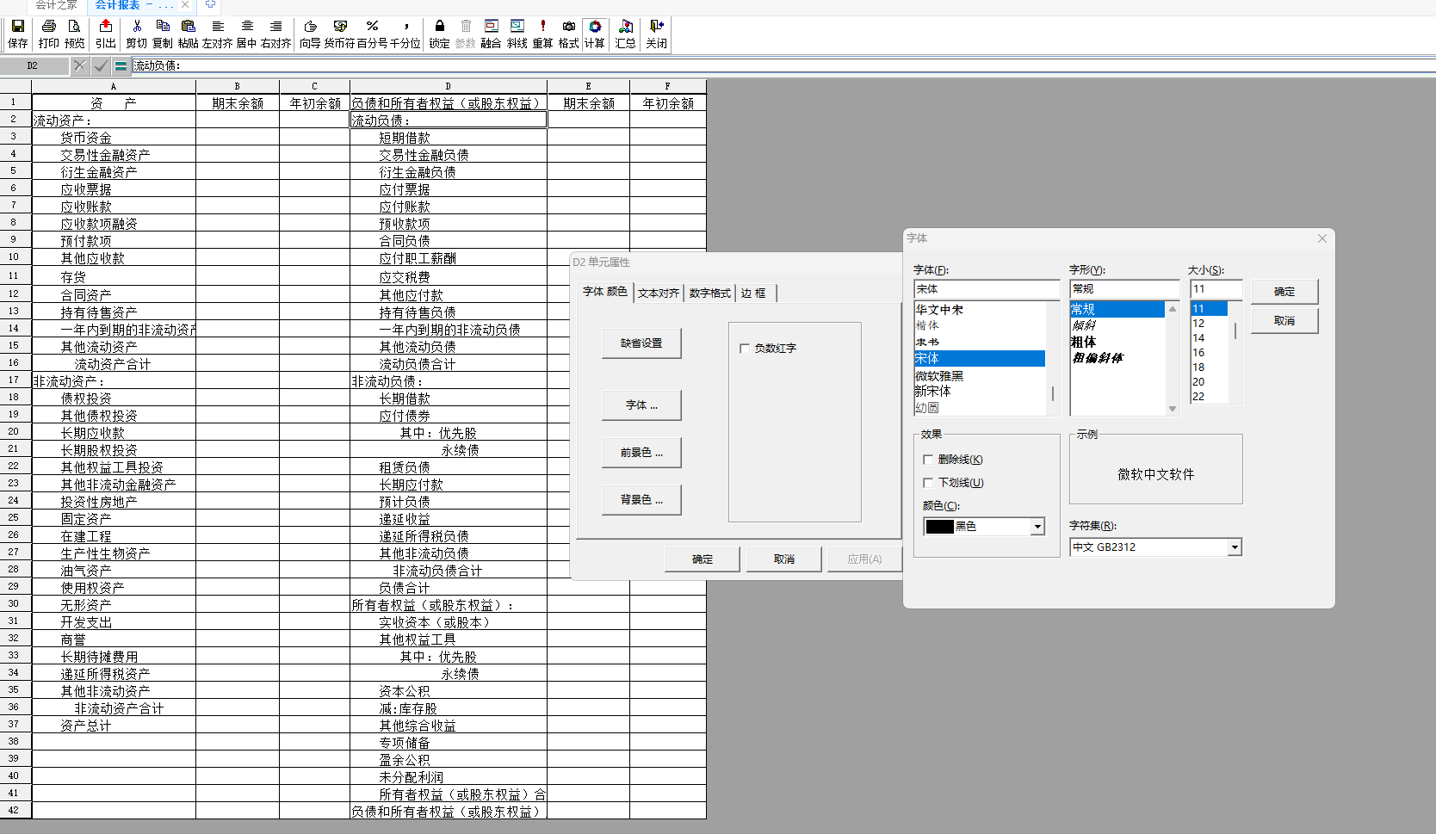Open the 颜色 color dropdown
1436x834 pixels.
(1037, 527)
